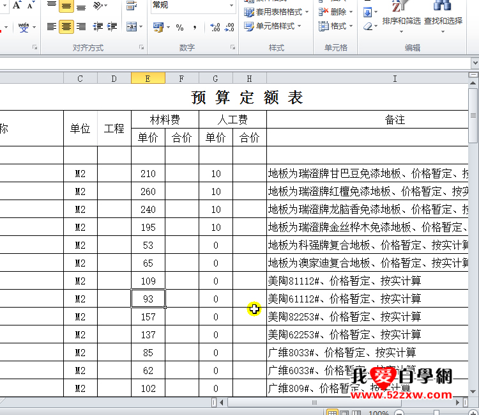The height and width of the screenshot is (415, 479).
Task: Click the Clear eraser icon
Action: point(368,27)
